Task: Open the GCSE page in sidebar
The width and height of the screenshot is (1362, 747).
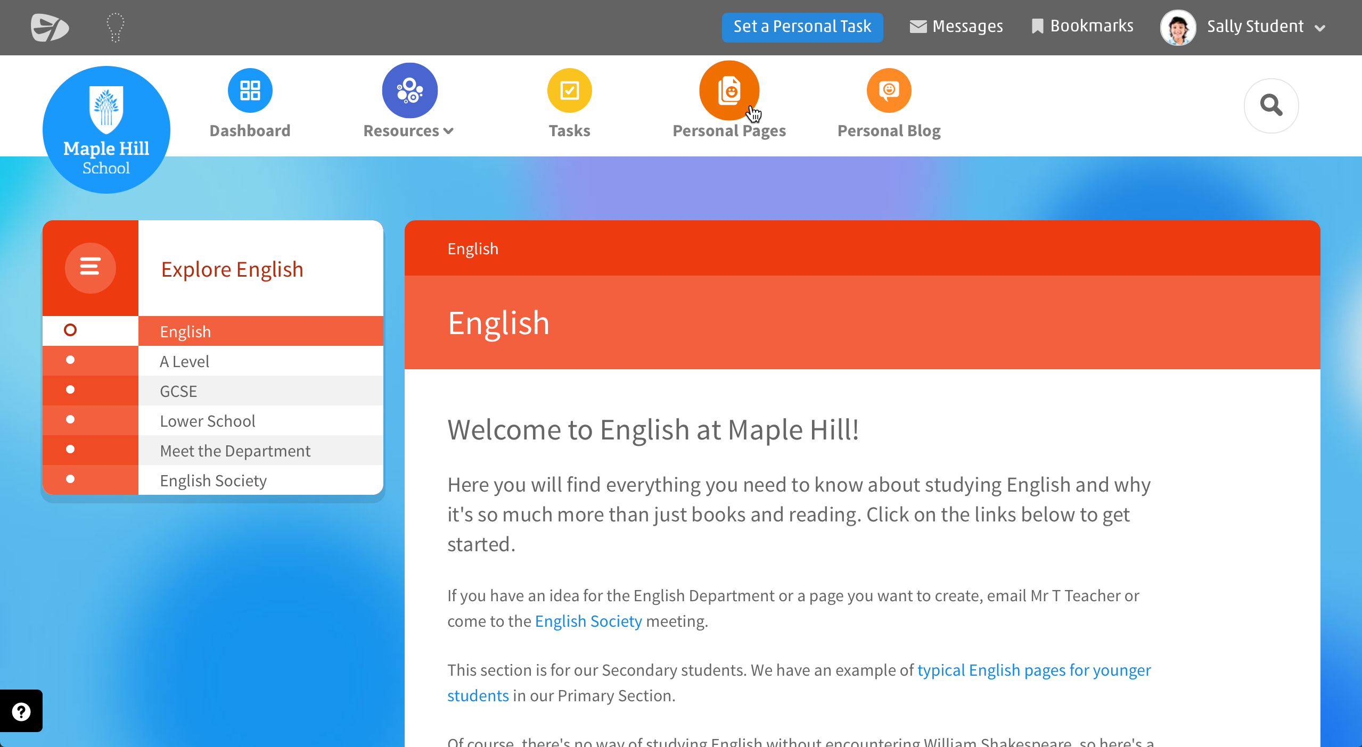Action: (178, 391)
